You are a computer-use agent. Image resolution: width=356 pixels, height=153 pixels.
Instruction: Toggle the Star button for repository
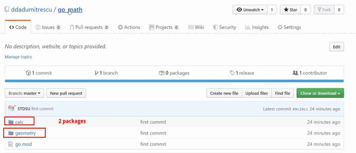[x=290, y=10]
